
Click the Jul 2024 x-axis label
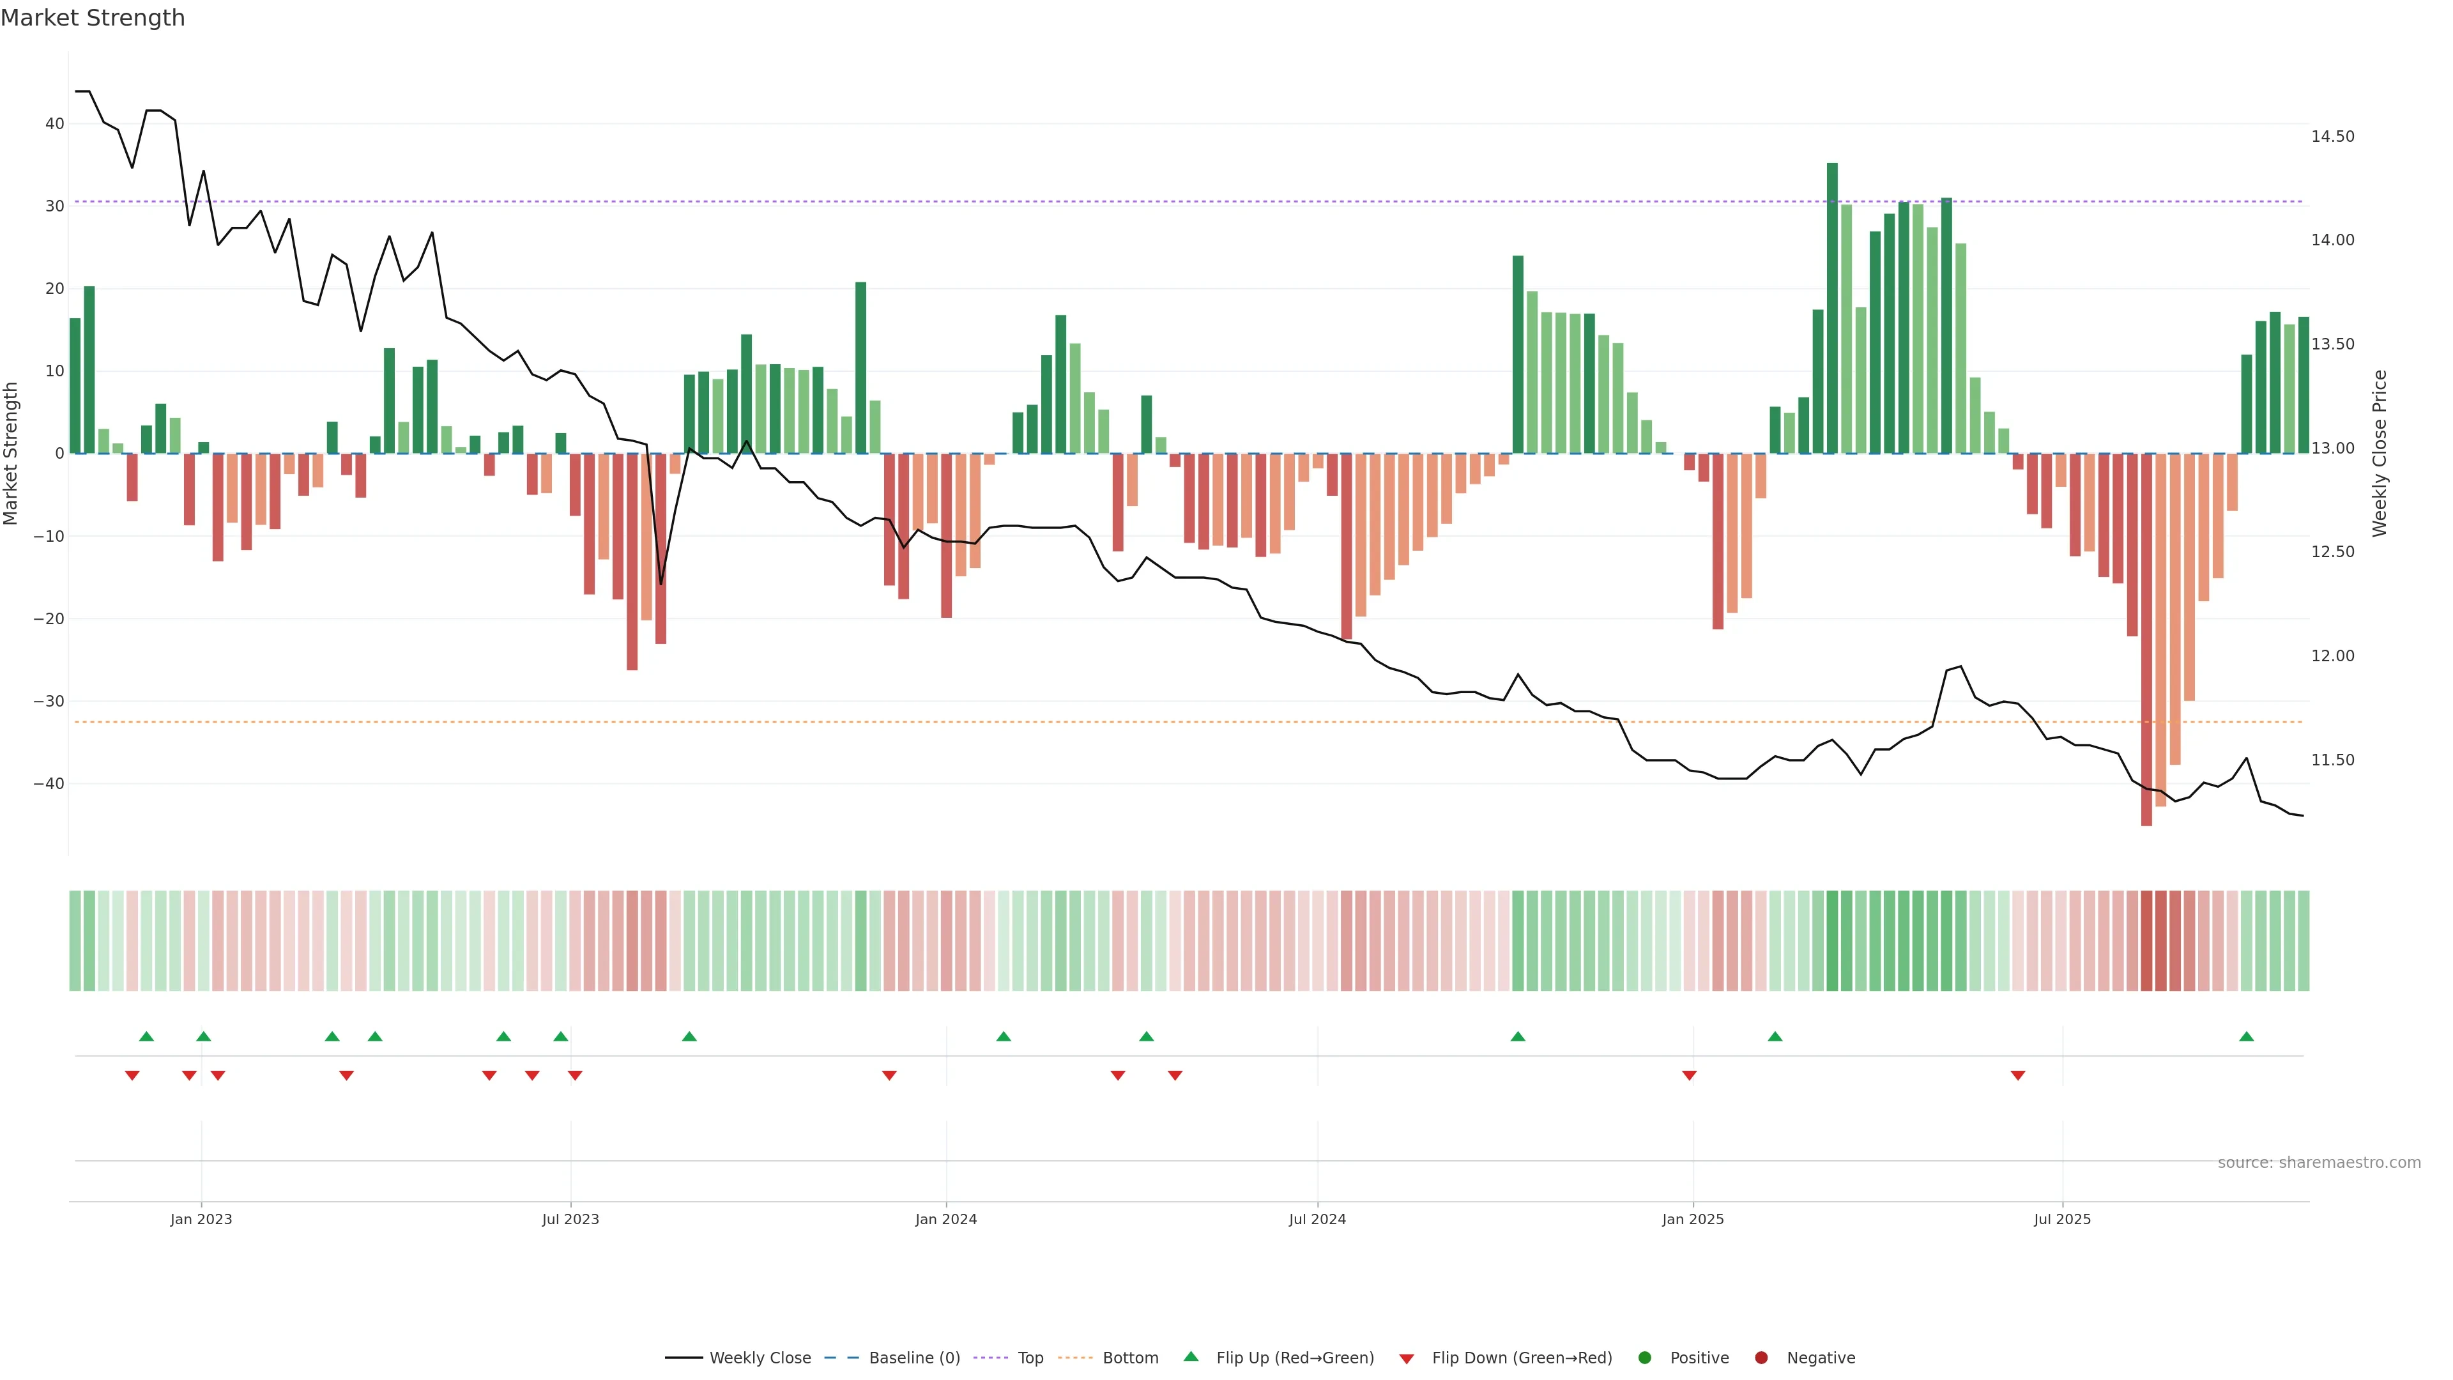click(x=1317, y=1219)
